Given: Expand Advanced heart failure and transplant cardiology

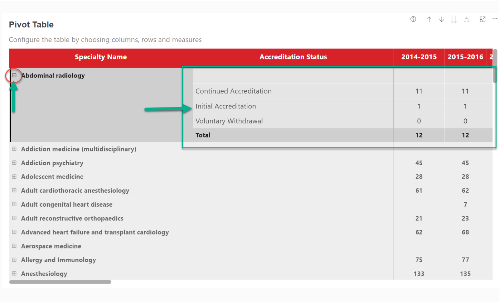Looking at the screenshot, I should [x=14, y=232].
